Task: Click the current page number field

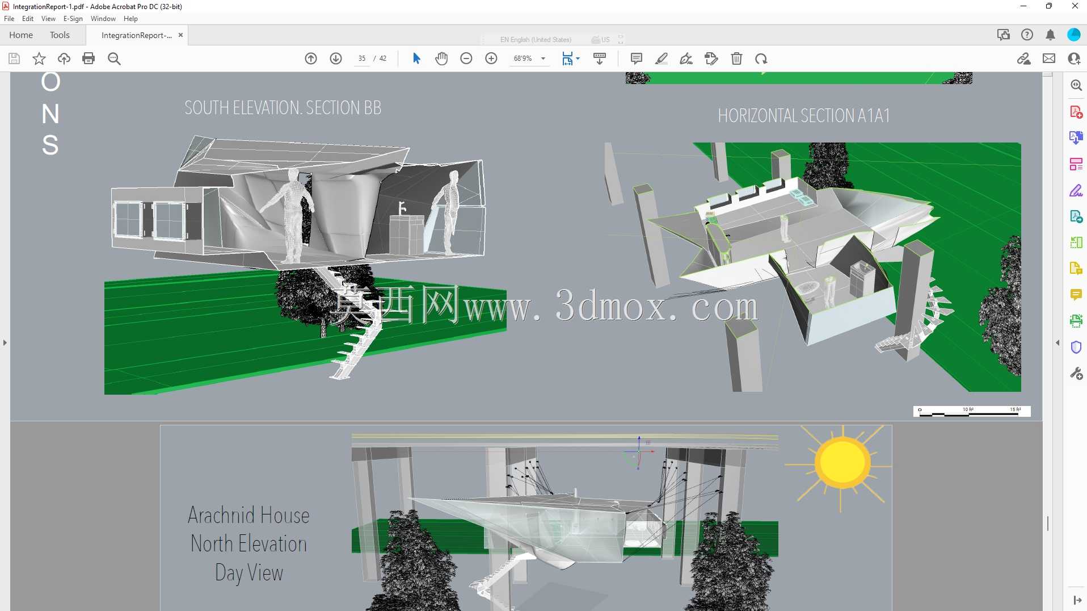Action: (x=362, y=58)
